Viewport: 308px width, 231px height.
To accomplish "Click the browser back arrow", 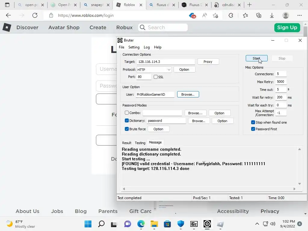I will tap(8, 15).
